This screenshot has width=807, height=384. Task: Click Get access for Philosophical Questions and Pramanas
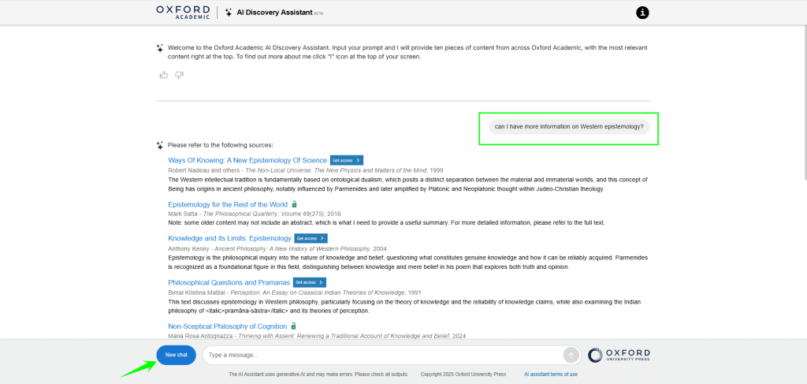(309, 282)
